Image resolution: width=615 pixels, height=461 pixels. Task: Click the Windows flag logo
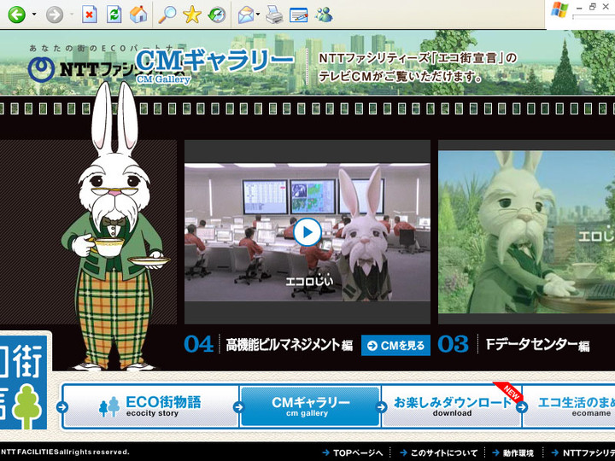559,9
